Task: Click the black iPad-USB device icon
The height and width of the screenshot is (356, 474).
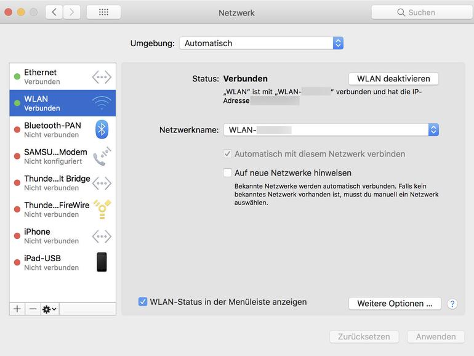Action: [x=102, y=262]
